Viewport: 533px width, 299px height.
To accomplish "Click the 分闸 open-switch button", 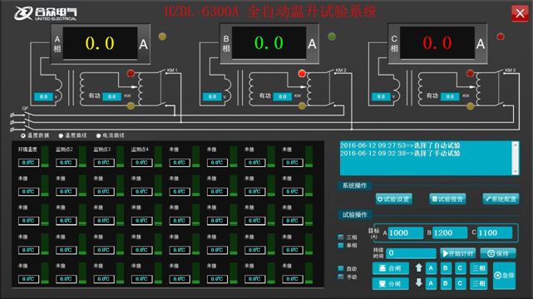I will (x=390, y=284).
